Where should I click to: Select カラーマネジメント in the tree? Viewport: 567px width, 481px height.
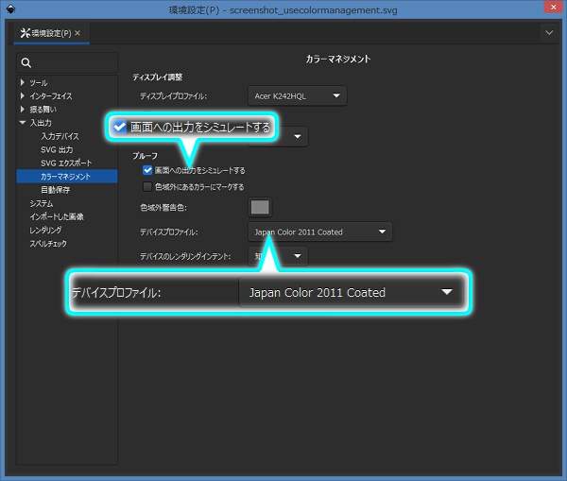(x=67, y=177)
